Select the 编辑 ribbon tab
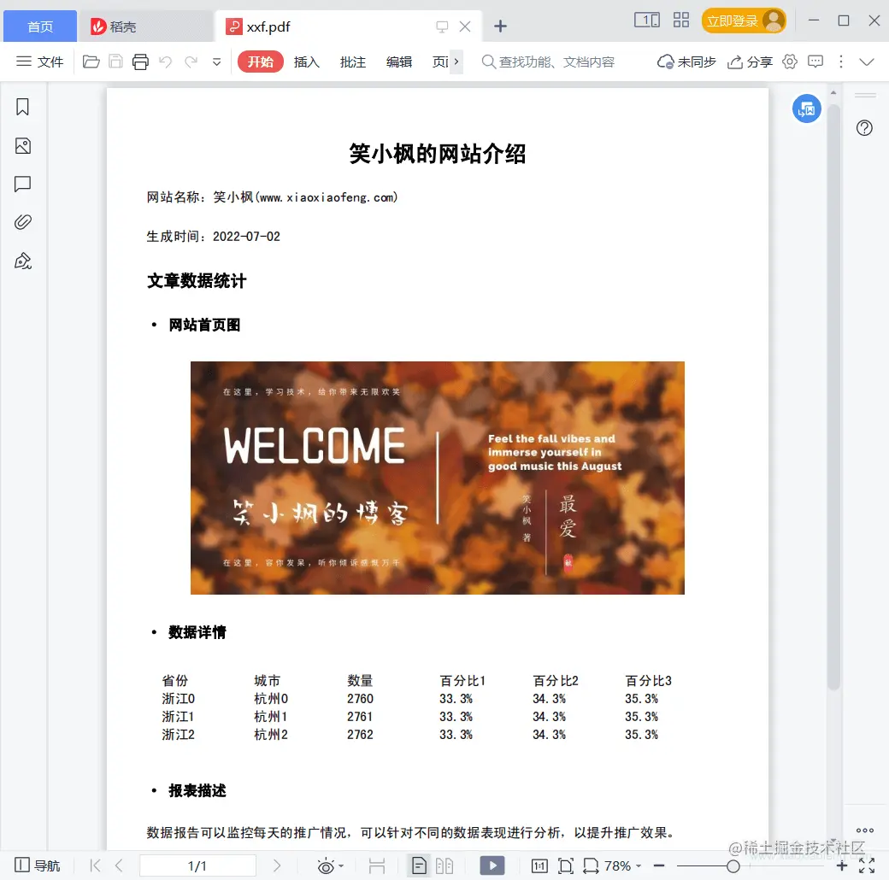 pos(399,62)
